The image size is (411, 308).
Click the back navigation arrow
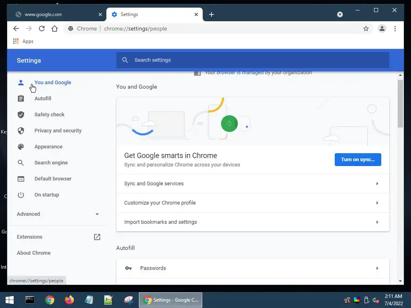[16, 28]
